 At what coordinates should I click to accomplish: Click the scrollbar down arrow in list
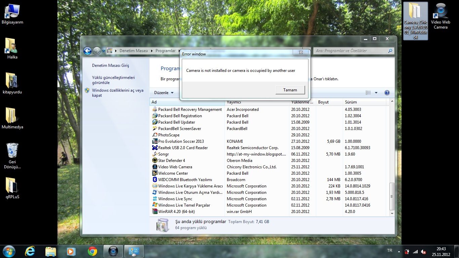(x=392, y=213)
